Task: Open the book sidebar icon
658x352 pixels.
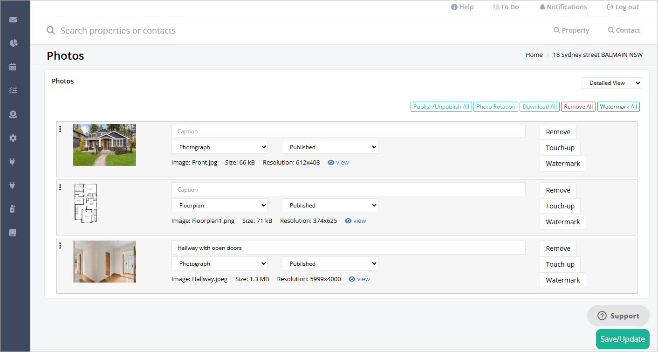Action: click(x=13, y=233)
